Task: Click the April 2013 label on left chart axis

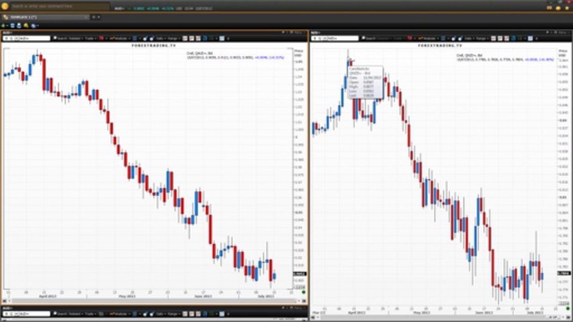Action: click(48, 296)
